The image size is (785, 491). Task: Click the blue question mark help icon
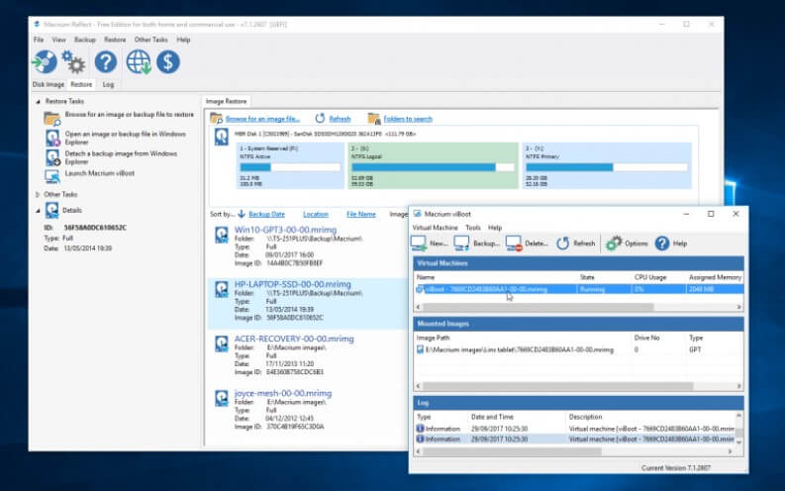[x=106, y=62]
